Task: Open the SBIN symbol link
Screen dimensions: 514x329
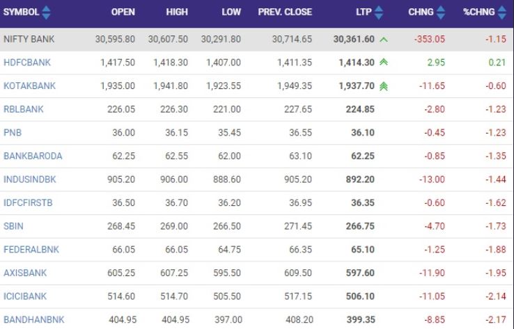Action: (14, 227)
